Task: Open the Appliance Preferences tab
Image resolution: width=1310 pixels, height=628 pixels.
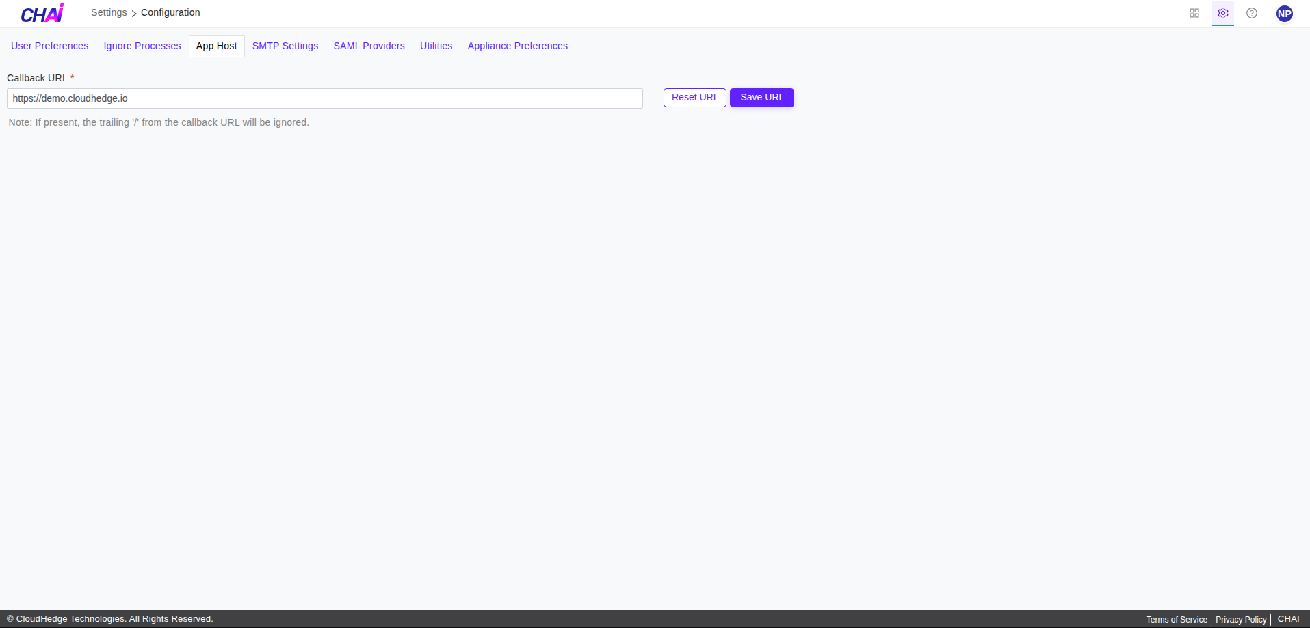Action: coord(517,46)
